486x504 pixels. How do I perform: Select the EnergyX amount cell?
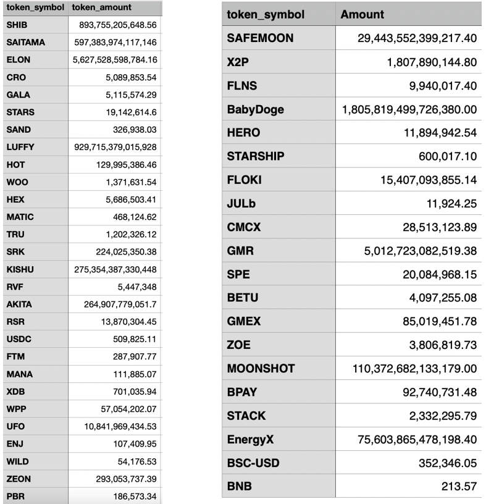tap(409, 439)
